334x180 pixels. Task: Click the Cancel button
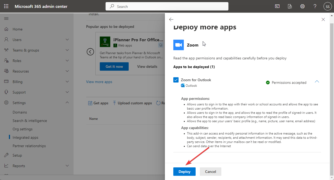click(211, 172)
